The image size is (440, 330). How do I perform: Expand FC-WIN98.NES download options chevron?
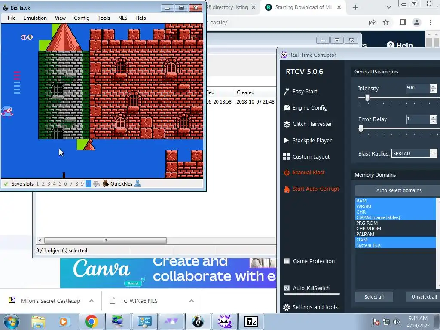pyautogui.click(x=192, y=301)
